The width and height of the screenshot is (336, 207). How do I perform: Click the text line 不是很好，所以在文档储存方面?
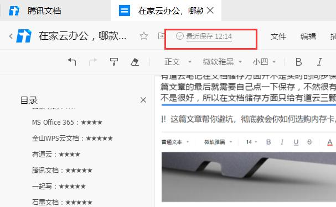(249, 98)
